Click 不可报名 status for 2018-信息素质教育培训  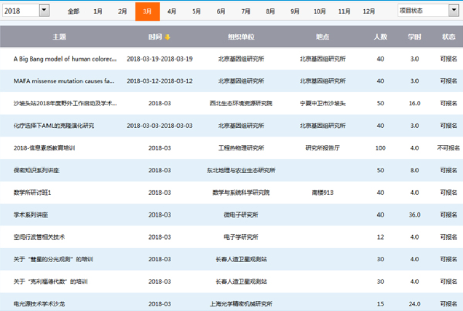[x=448, y=148]
